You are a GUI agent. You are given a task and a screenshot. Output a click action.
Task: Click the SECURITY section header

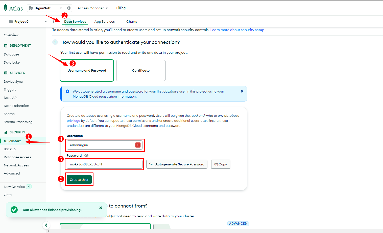(17, 132)
